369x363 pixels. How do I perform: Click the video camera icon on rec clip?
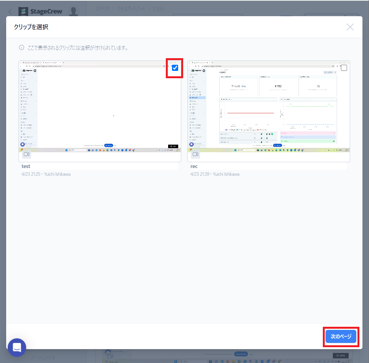pyautogui.click(x=195, y=154)
